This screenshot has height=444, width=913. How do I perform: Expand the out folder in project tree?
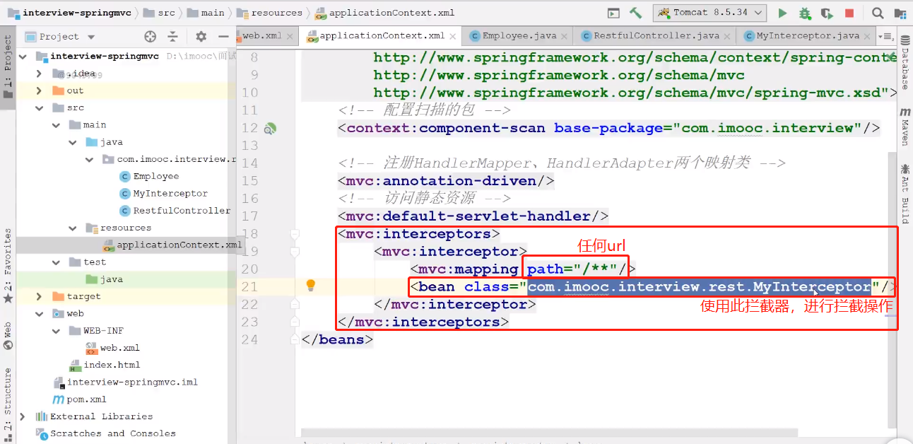coord(40,90)
